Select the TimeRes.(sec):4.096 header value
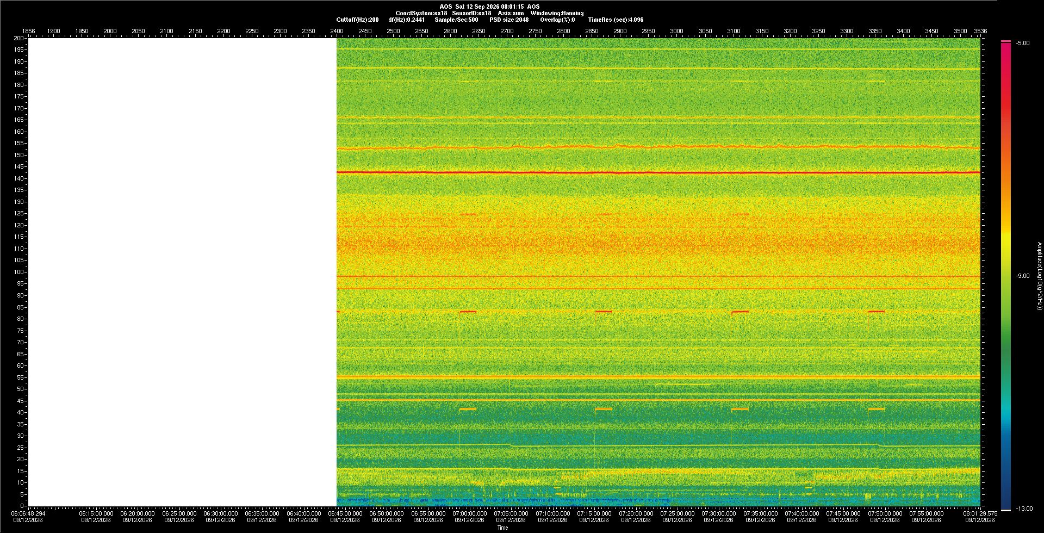This screenshot has height=533, width=1044. tap(616, 20)
